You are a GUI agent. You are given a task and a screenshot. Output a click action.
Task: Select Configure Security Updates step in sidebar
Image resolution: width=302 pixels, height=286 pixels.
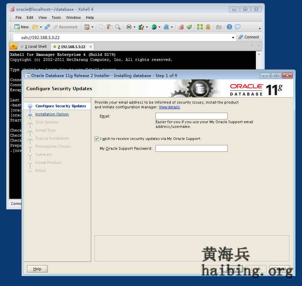pos(61,106)
